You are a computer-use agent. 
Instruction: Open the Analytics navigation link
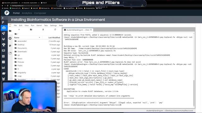click(27, 13)
